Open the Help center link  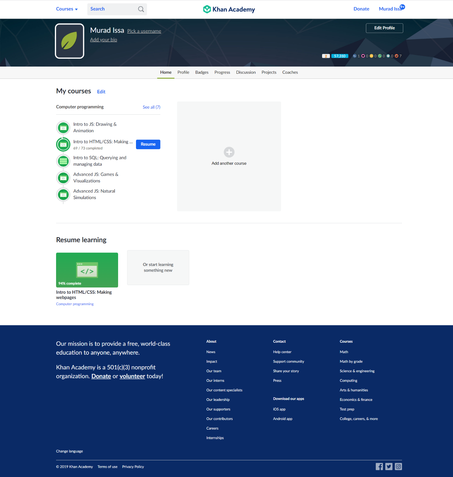click(282, 352)
